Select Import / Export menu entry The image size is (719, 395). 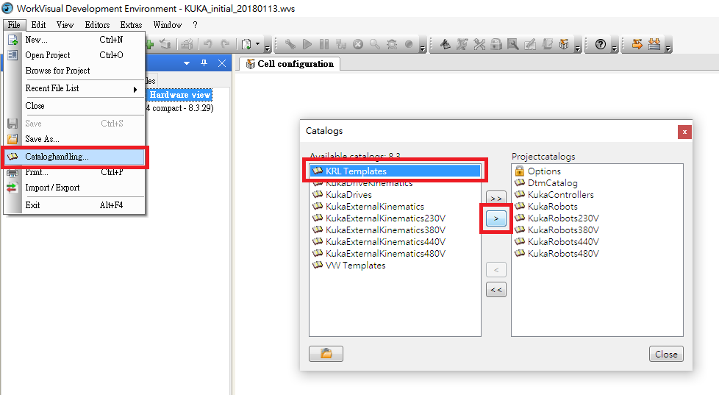click(x=75, y=188)
